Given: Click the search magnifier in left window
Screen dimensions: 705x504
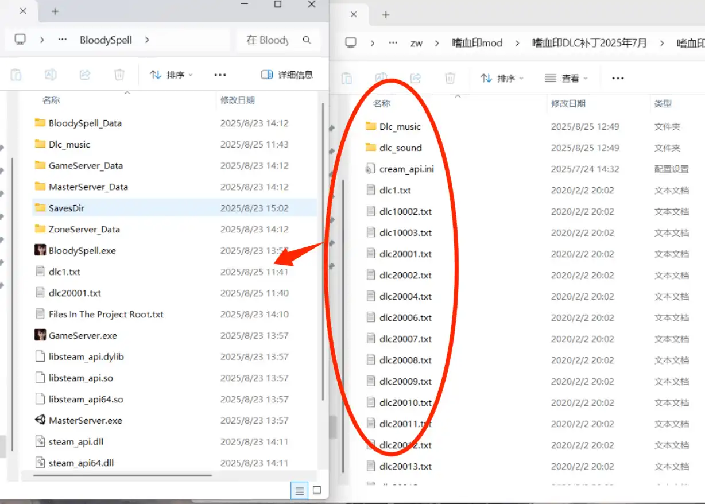Looking at the screenshot, I should tap(307, 40).
